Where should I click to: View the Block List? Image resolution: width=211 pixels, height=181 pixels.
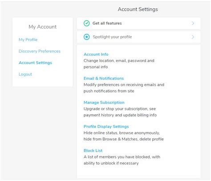tap(93, 151)
